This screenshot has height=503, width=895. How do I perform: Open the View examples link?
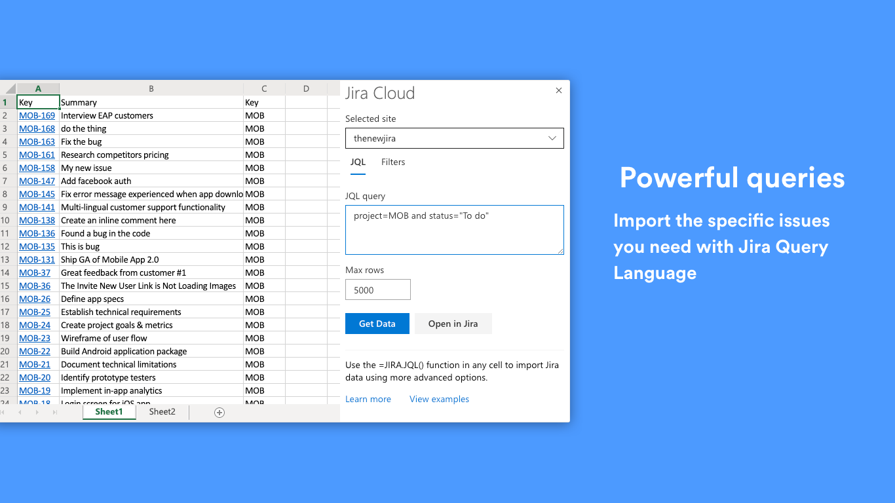pyautogui.click(x=439, y=399)
